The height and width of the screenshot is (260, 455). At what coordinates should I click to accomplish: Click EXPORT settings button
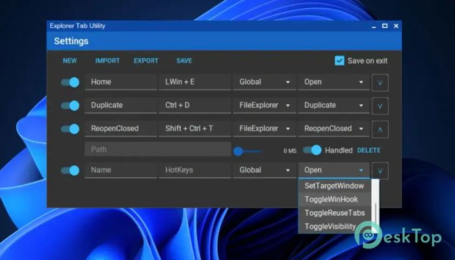146,60
